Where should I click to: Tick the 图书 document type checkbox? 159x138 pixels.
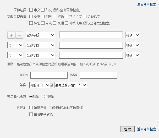click(31, 17)
